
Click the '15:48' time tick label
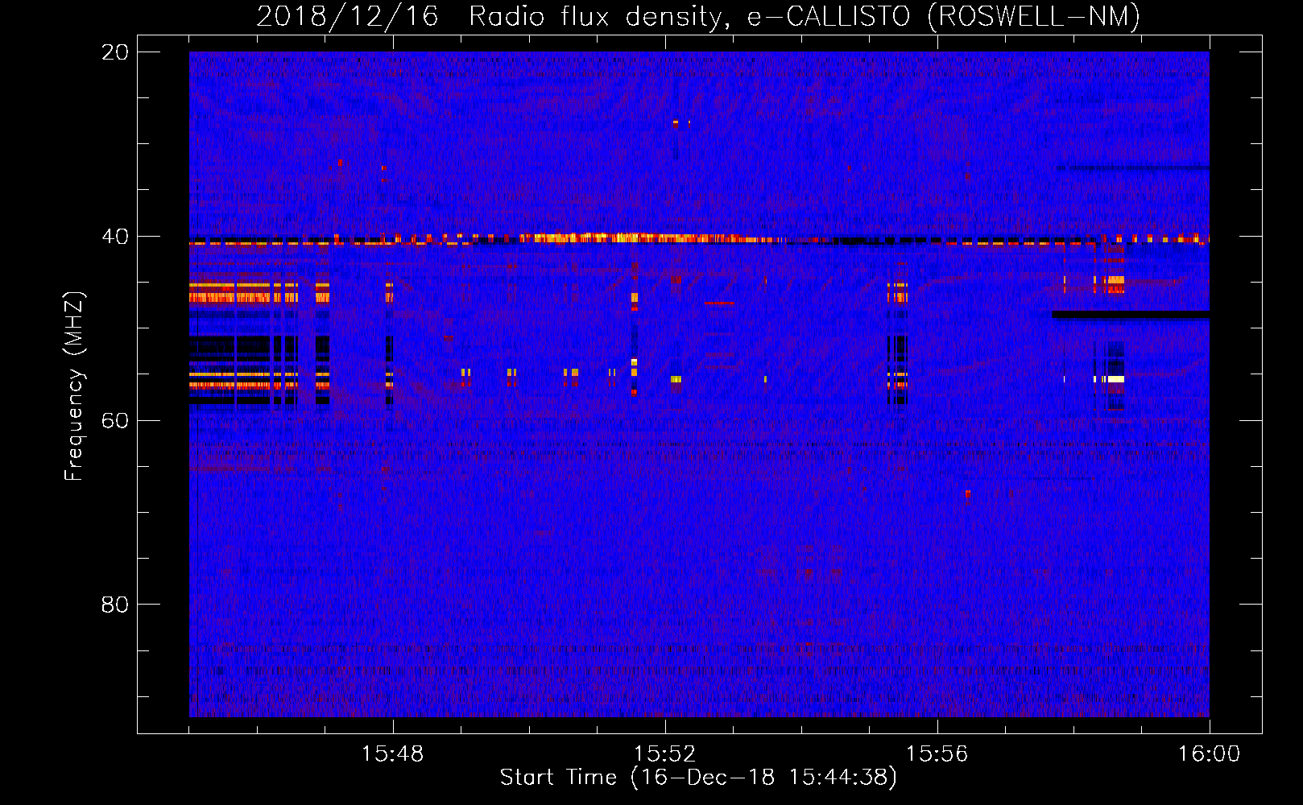[x=392, y=754]
